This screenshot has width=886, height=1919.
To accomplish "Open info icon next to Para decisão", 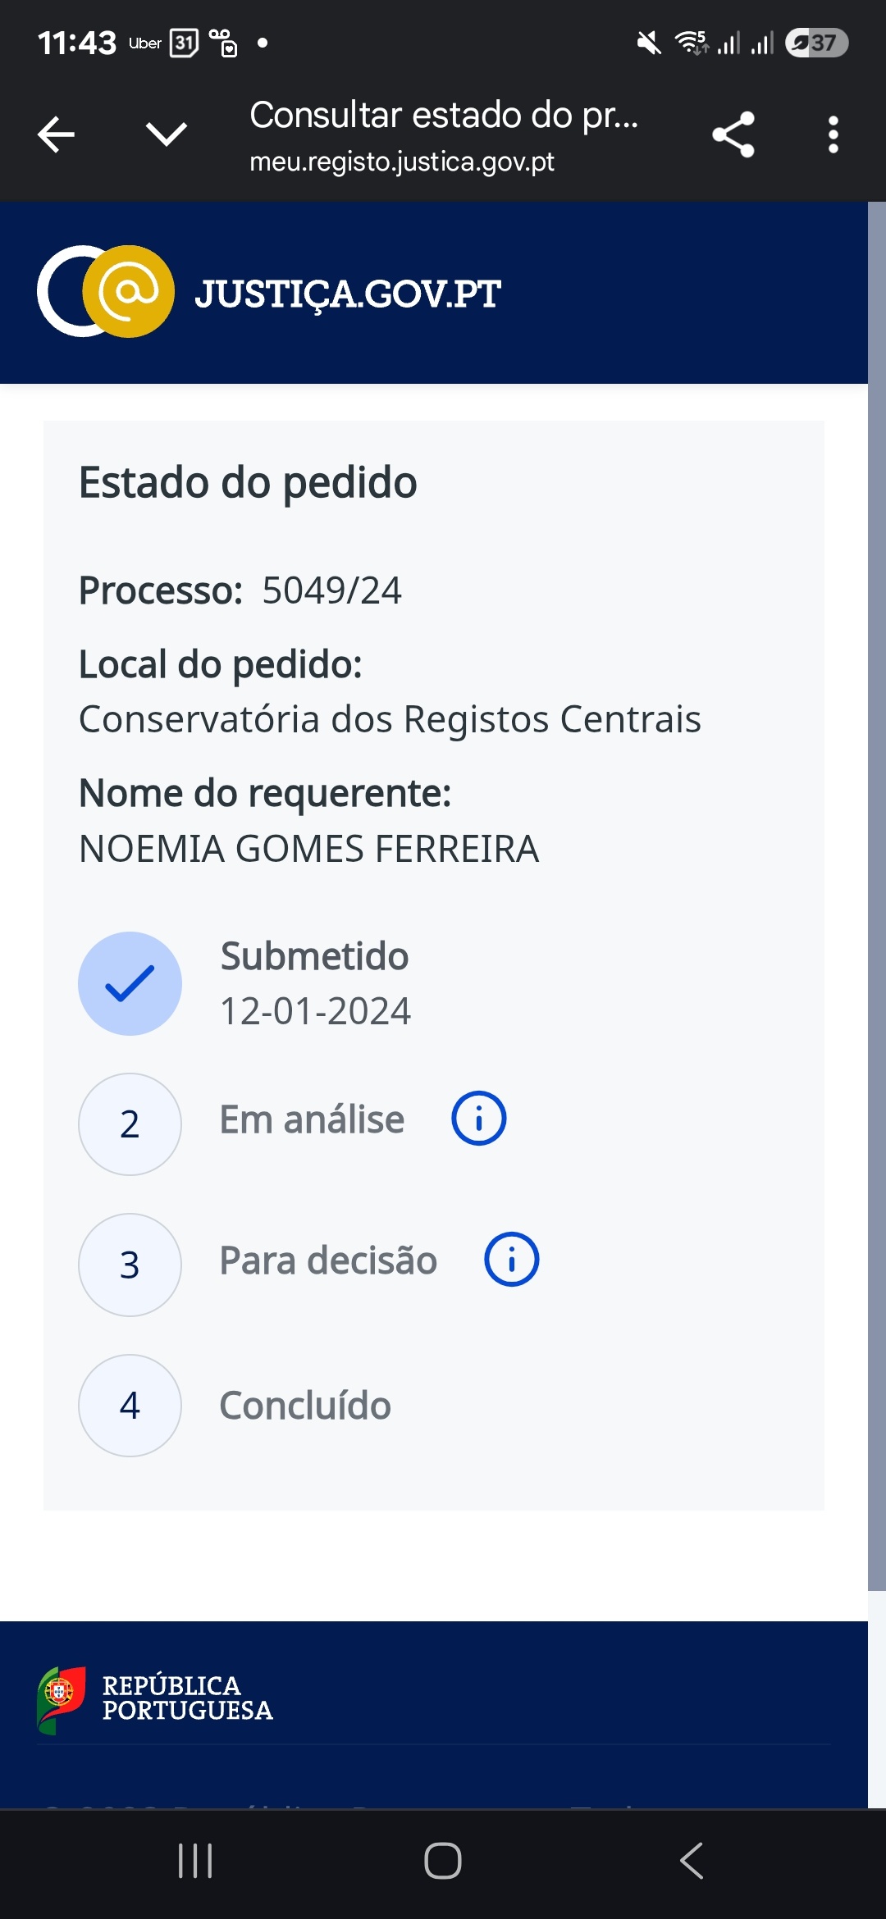I will coord(511,1260).
